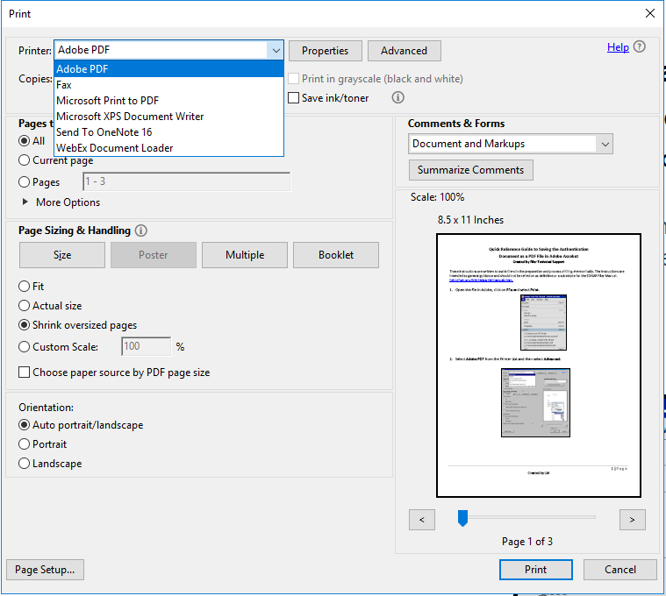The height and width of the screenshot is (596, 666).
Task: Select the Landscape orientation option
Action: 25,464
